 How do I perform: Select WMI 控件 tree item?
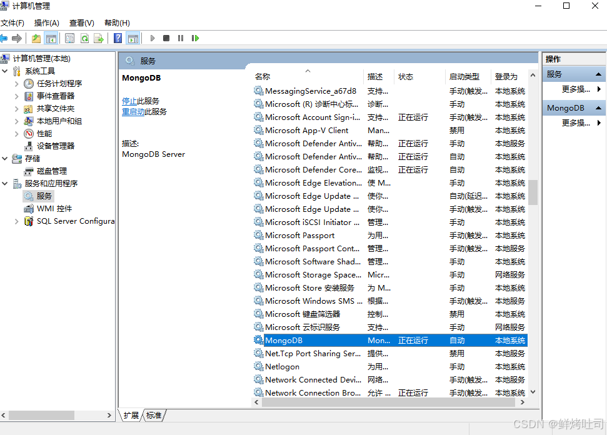click(x=54, y=209)
